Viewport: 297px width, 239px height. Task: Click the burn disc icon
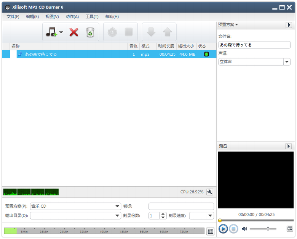click(112, 32)
